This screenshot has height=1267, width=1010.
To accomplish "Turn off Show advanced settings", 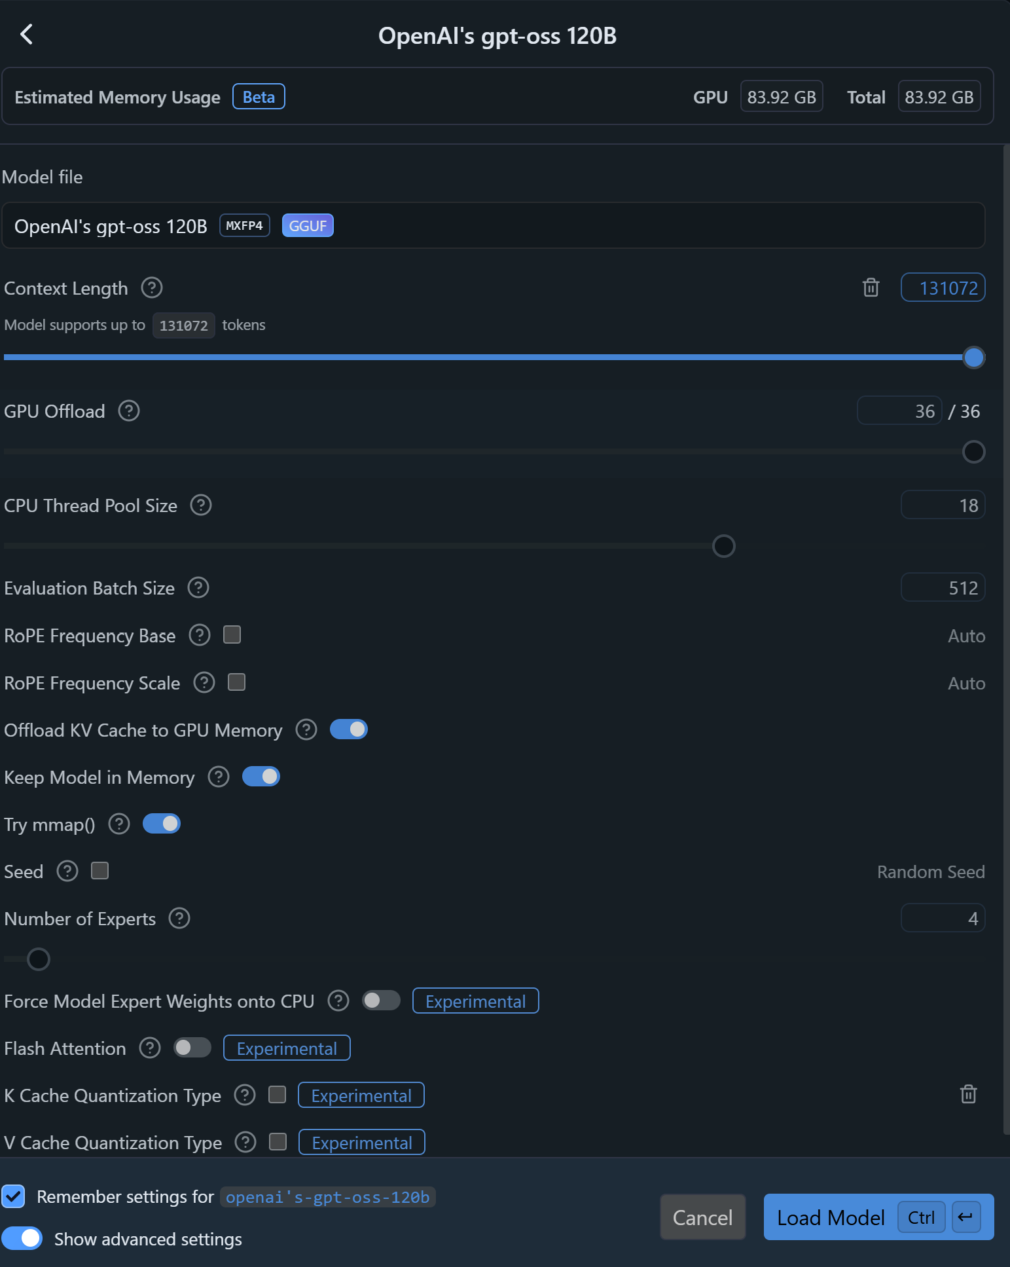I will click(22, 1238).
